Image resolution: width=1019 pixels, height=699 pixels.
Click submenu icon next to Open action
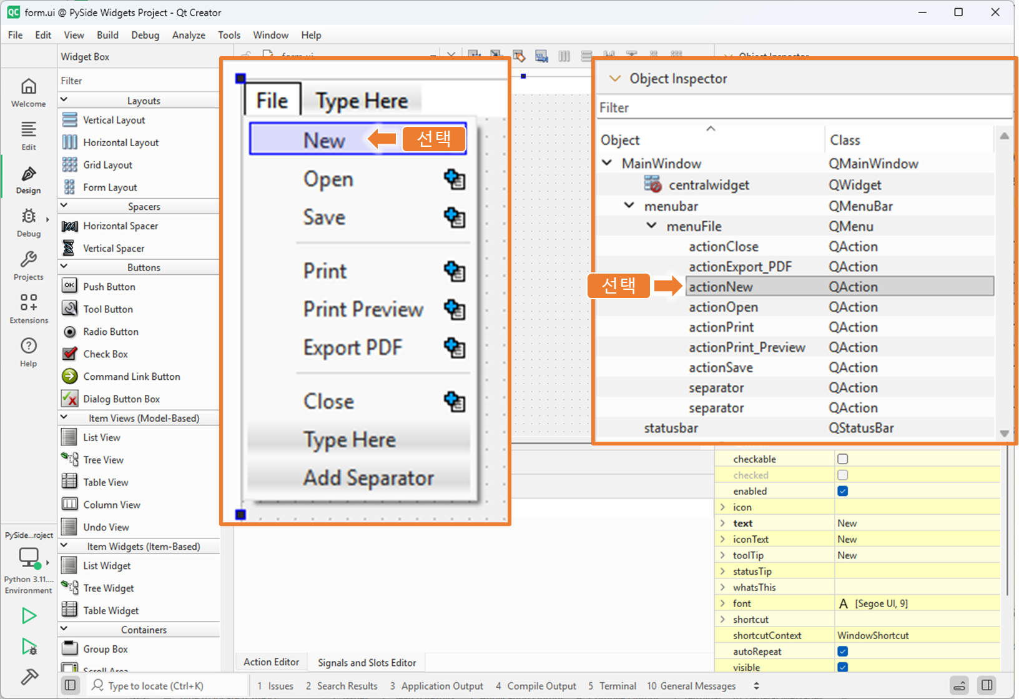pyautogui.click(x=455, y=179)
